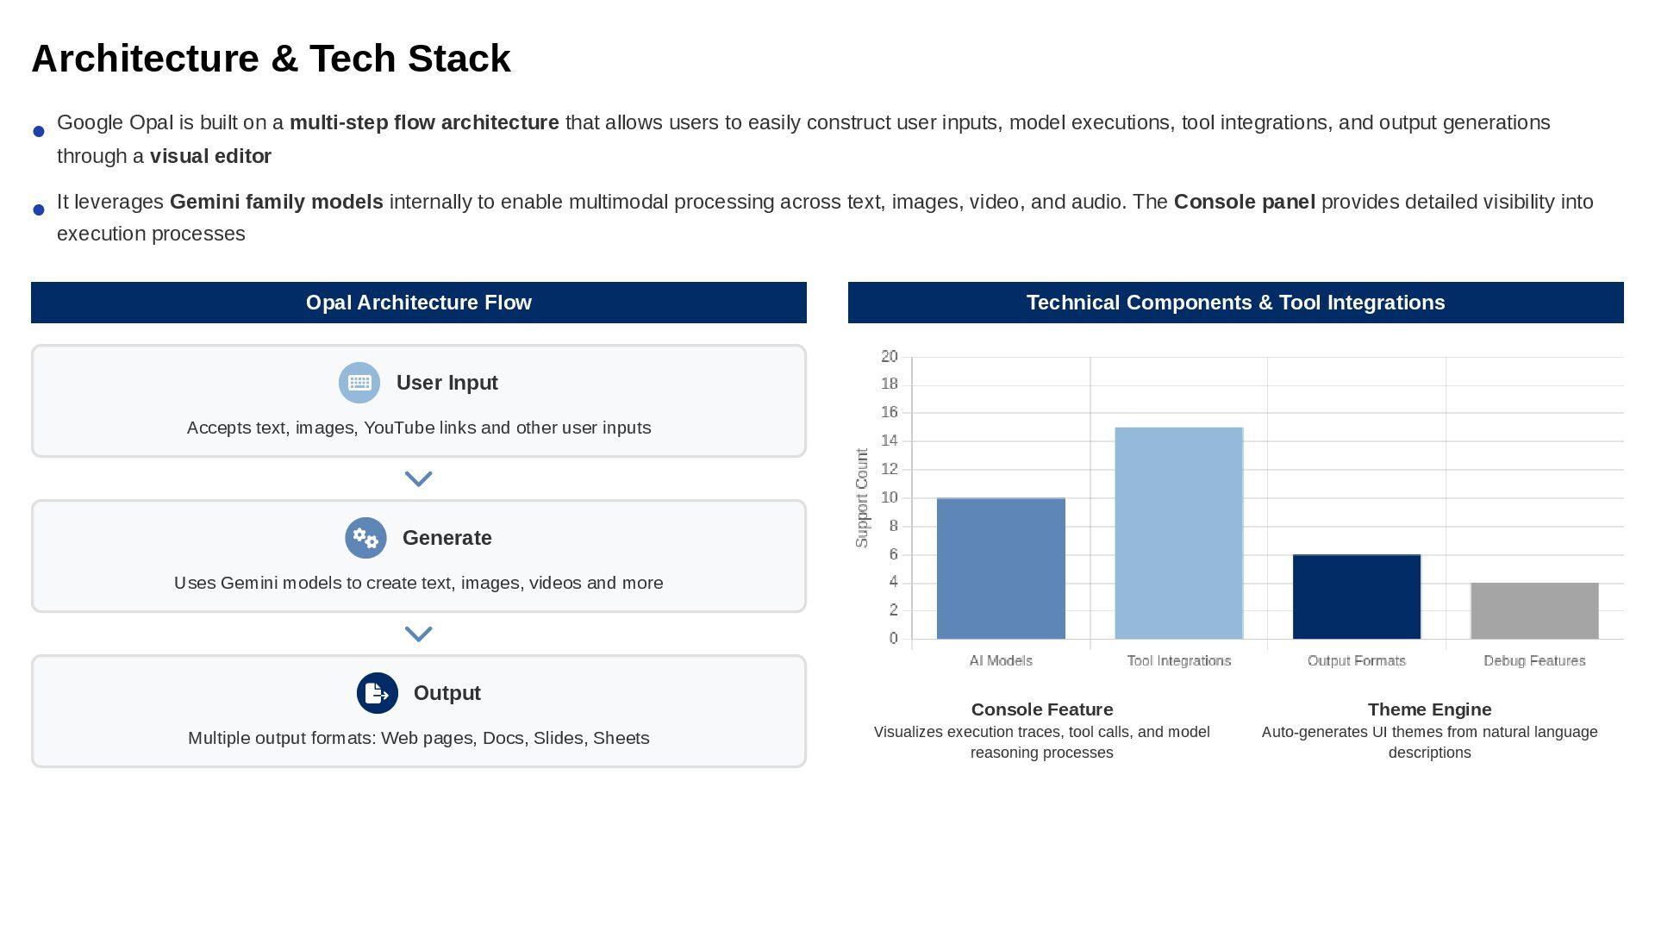Click the Architecture & Tech Stack title
The image size is (1655, 931).
click(x=271, y=59)
